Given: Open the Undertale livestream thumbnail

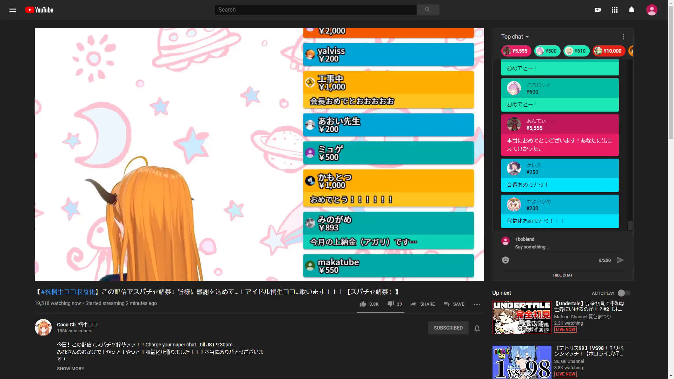Looking at the screenshot, I should [x=522, y=318].
